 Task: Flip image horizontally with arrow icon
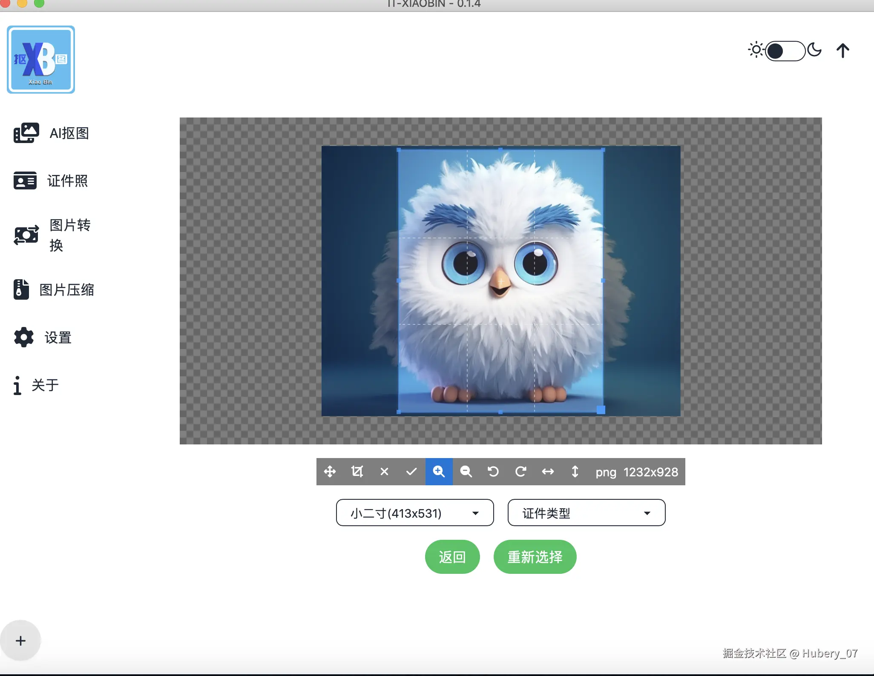(x=548, y=472)
